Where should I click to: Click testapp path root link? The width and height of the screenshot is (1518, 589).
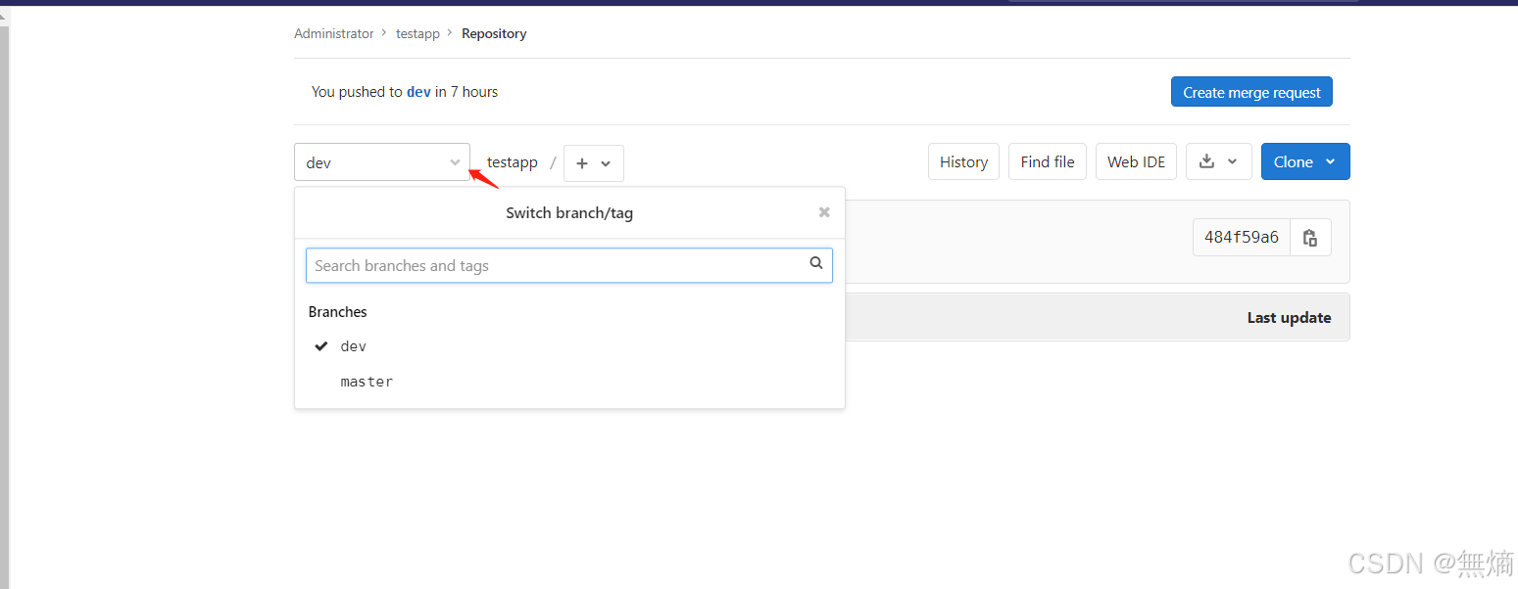[513, 162]
